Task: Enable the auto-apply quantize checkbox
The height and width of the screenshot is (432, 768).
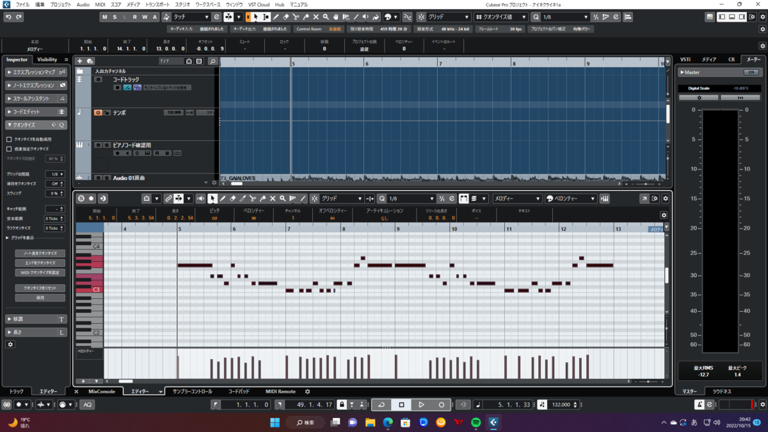Action: click(9, 139)
